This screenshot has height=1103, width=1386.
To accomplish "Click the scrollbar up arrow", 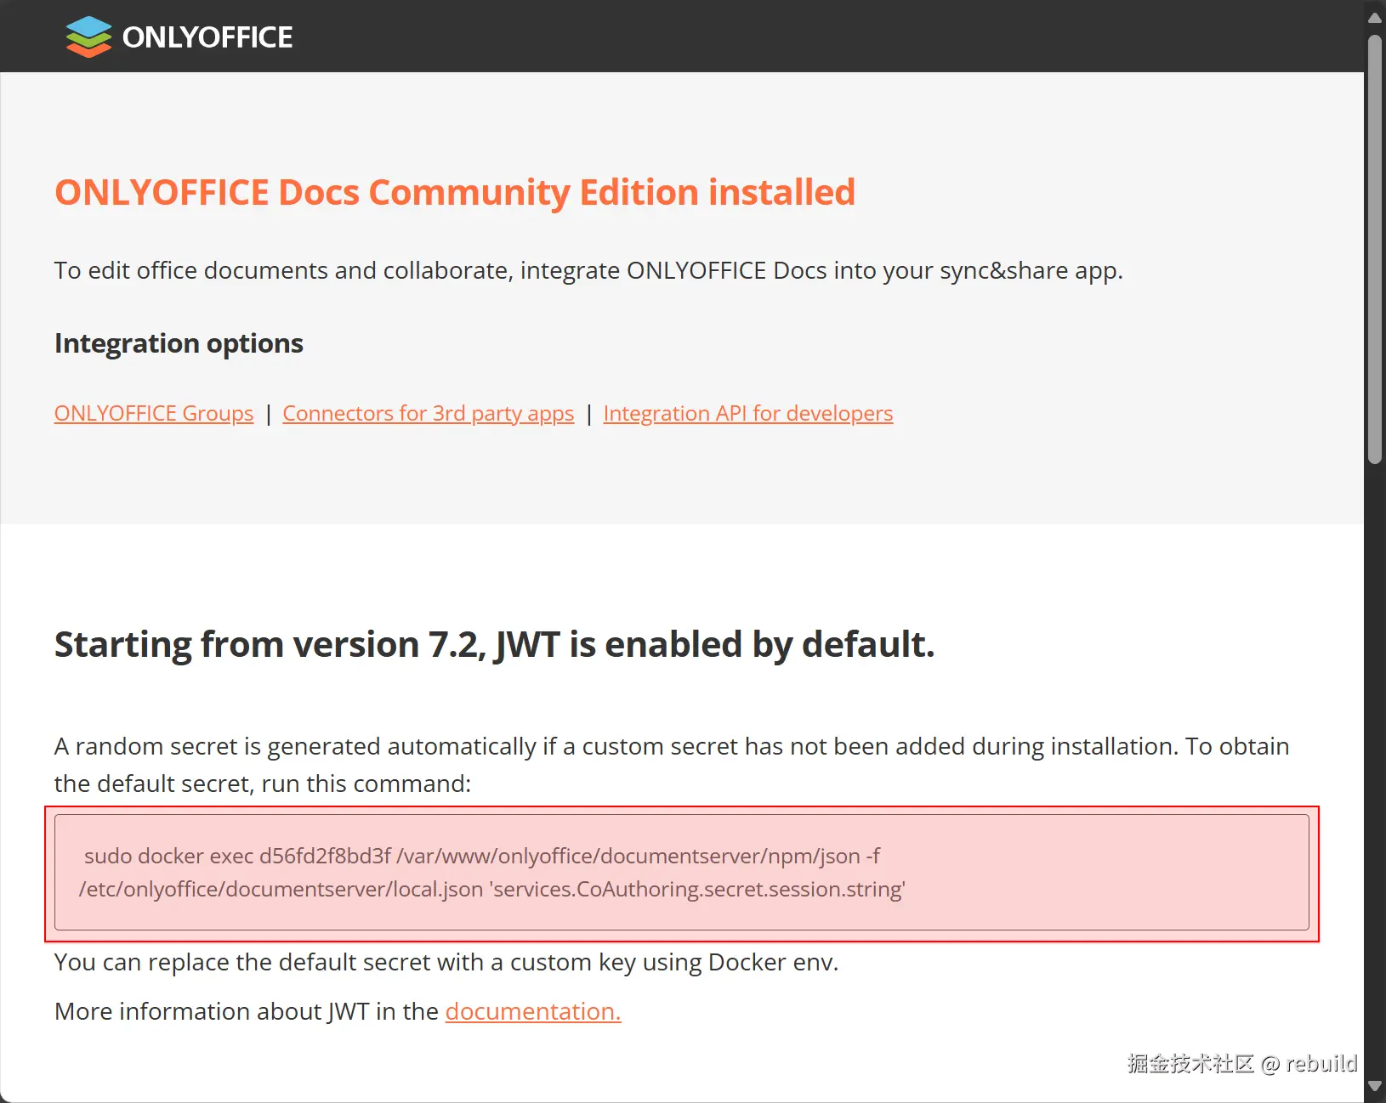I will click(x=1374, y=17).
